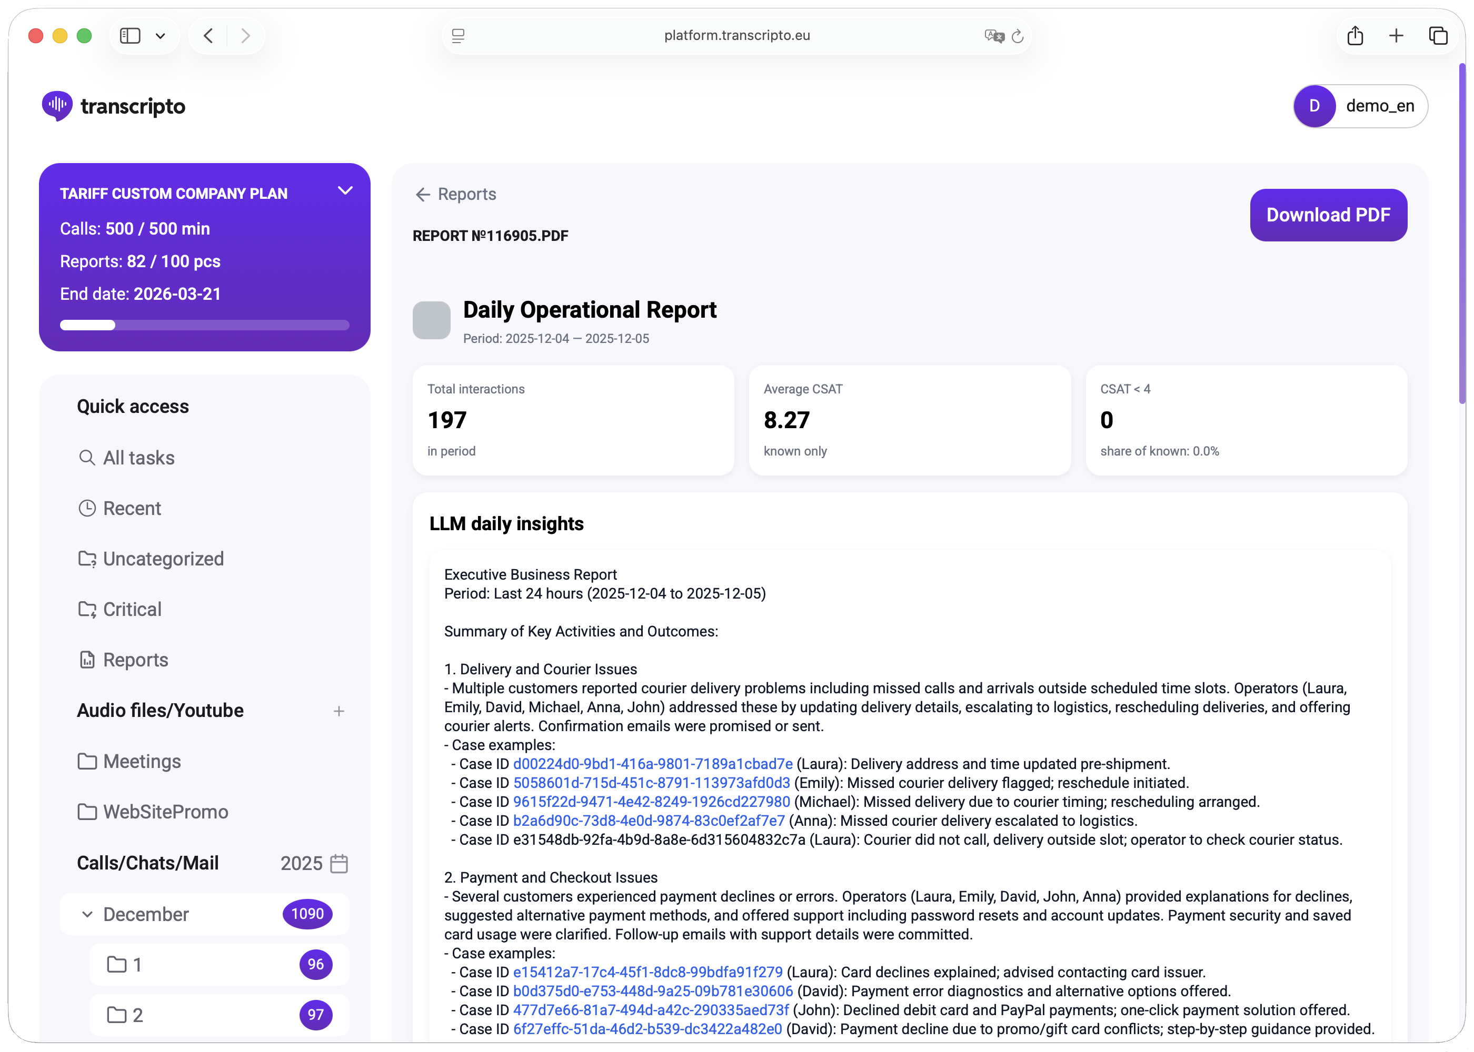Click the tariff usage progress bar

click(x=204, y=325)
